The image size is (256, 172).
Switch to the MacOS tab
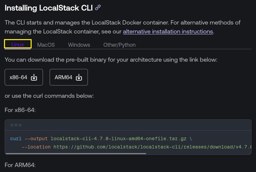coord(46,45)
